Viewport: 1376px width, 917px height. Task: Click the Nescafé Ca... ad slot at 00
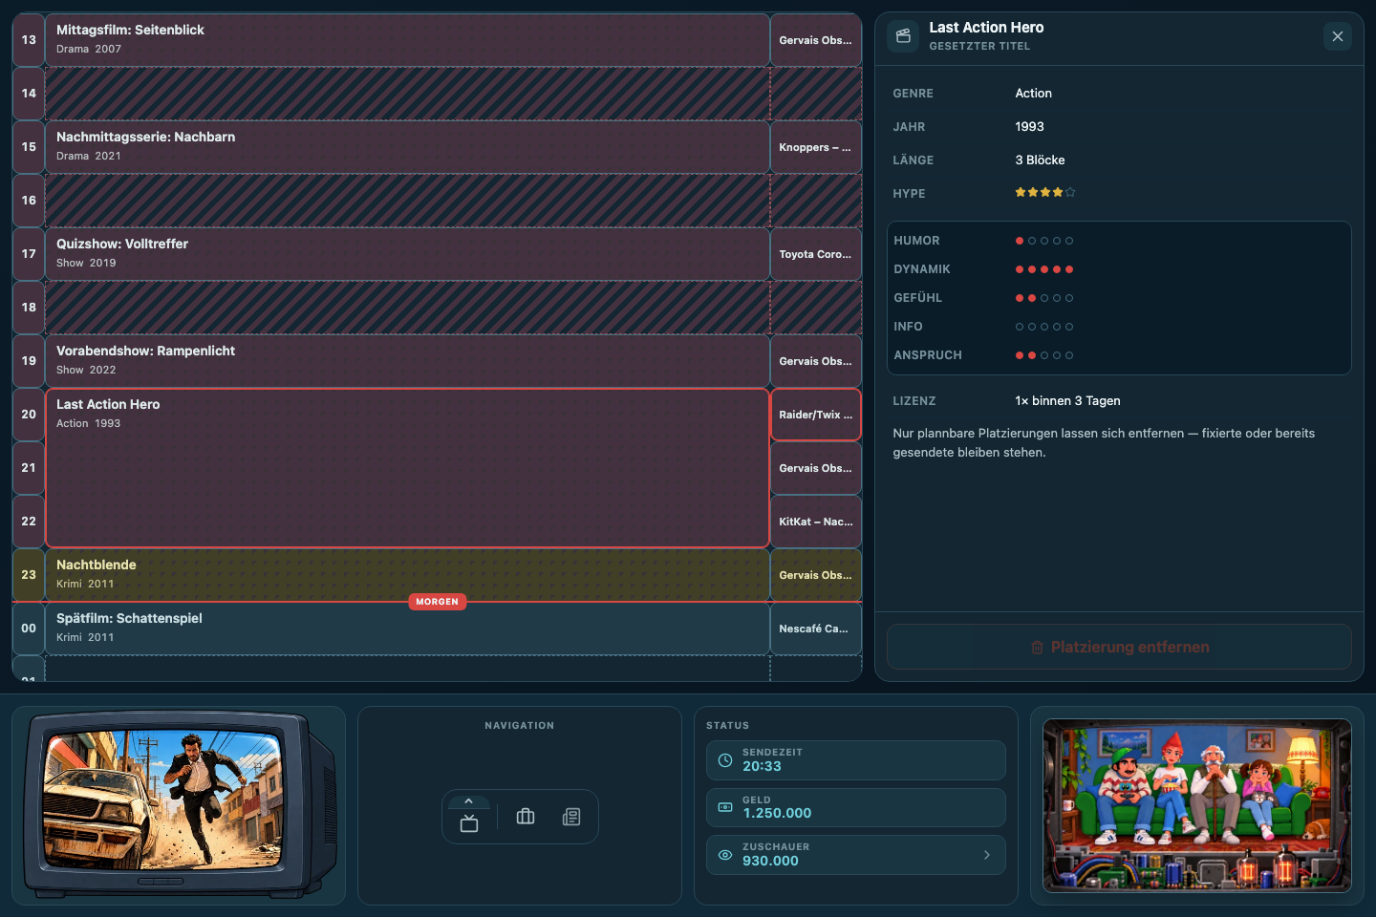coord(816,629)
